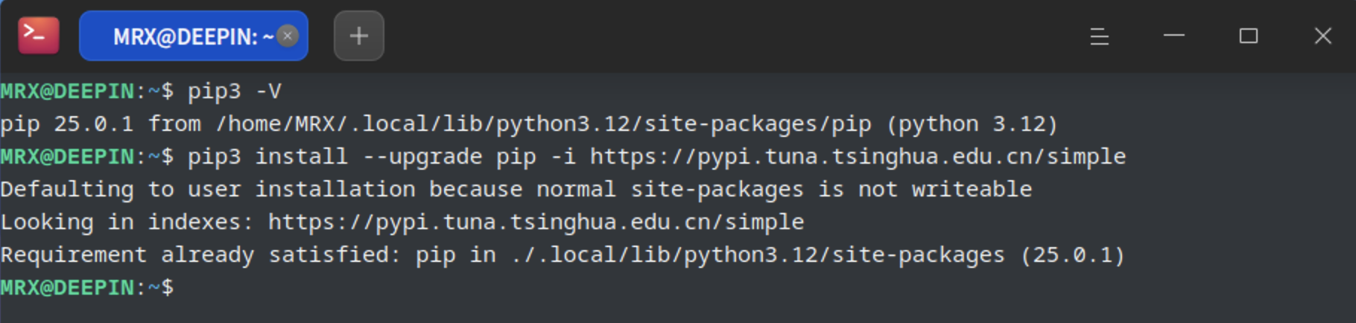The height and width of the screenshot is (323, 1356).
Task: Close the MRX@DEEPIN tab
Action: pyautogui.click(x=288, y=36)
